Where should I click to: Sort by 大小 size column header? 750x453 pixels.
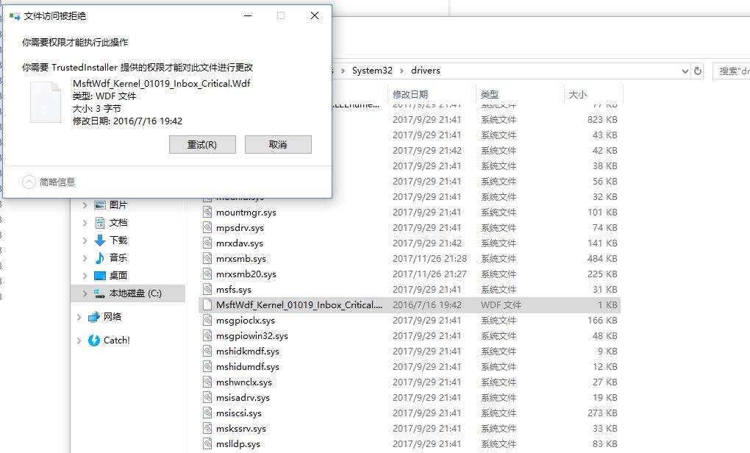point(577,95)
